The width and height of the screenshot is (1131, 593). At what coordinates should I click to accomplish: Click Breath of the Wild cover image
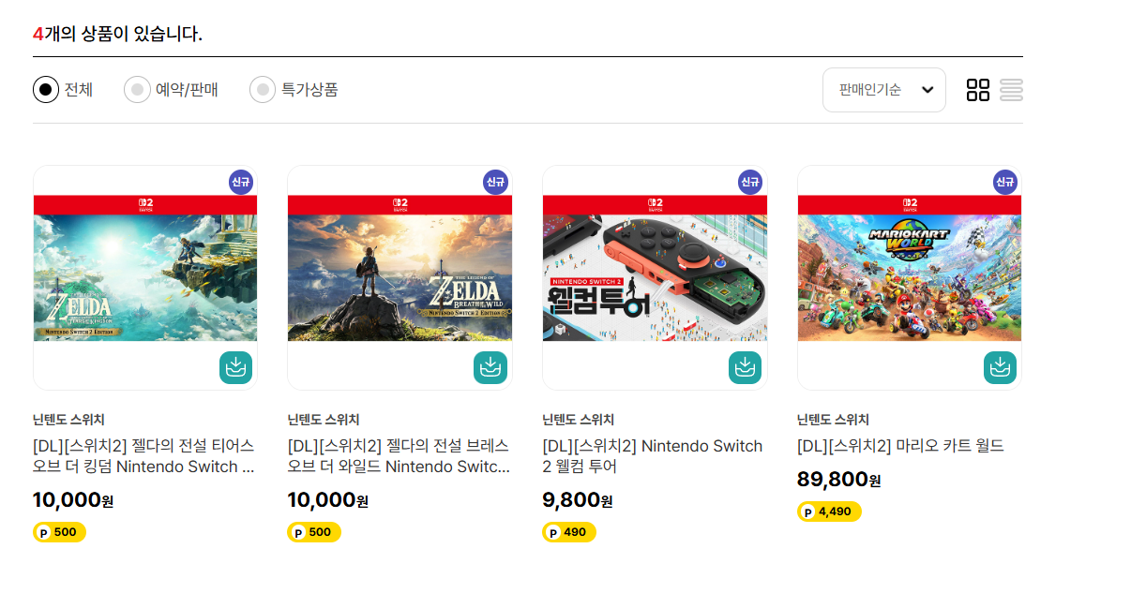tap(400, 277)
